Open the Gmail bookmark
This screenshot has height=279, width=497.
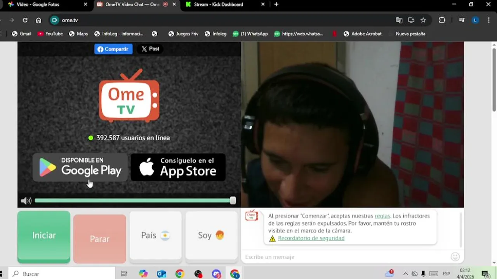[22, 34]
